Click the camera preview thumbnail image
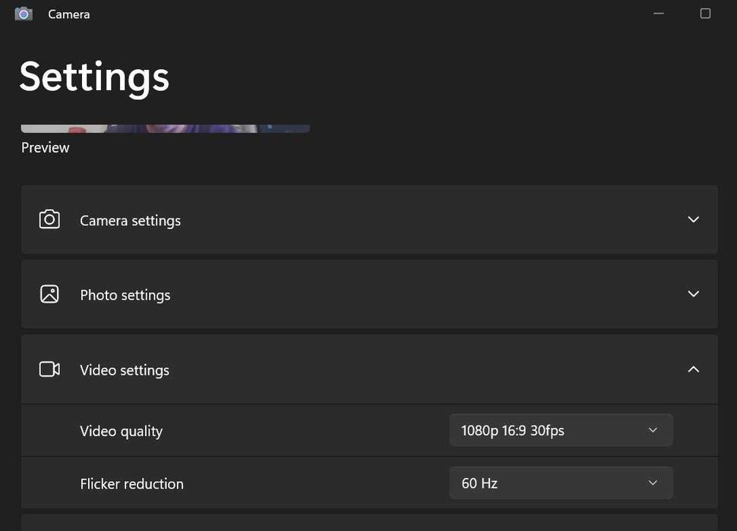Screen dimensions: 737x531 click(x=165, y=129)
